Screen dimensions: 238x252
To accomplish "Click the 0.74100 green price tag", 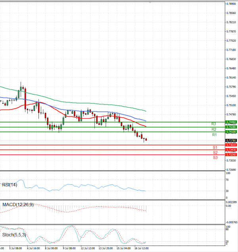I will tap(231, 132).
